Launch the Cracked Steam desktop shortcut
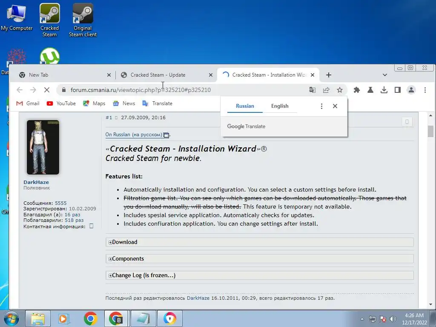 (49, 20)
